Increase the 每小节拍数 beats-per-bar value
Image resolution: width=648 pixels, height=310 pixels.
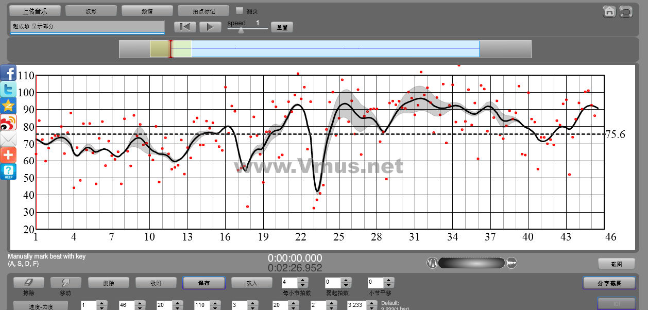303,280
